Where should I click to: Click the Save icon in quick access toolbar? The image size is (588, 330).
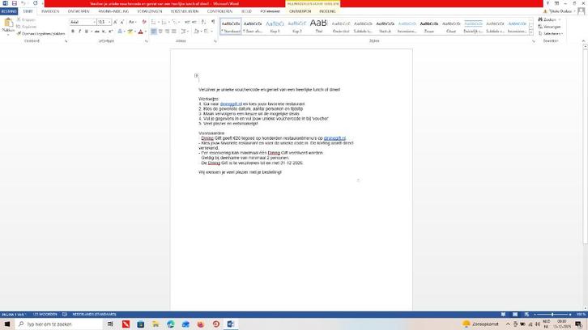14,3
